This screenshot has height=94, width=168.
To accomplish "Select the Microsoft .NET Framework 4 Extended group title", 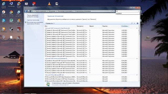I will 56,58.
